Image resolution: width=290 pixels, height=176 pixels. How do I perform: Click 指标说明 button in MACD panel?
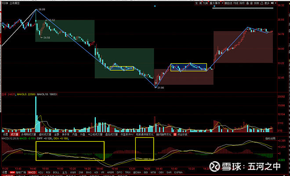click(x=270, y=139)
